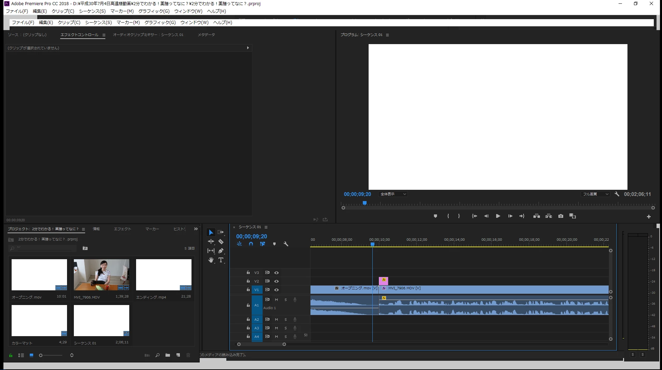The width and height of the screenshot is (662, 370).
Task: Open the 全体表示 zoom level dropdown
Action: [393, 194]
